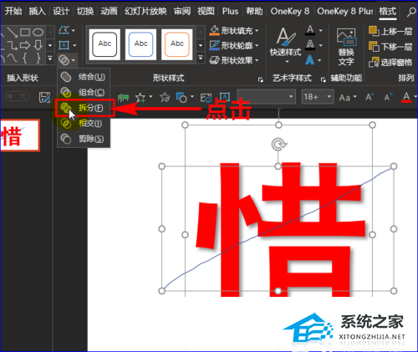Pick the right brace shape
The width and height of the screenshot is (418, 352).
click(x=38, y=58)
